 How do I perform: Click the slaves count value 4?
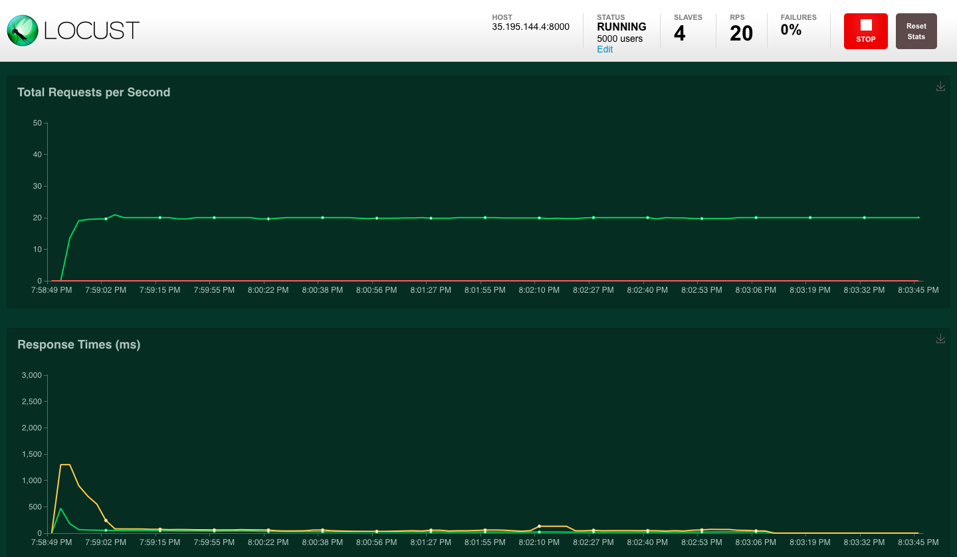(679, 33)
